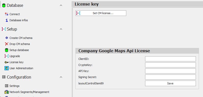Click the 'API Key:' label
The width and height of the screenshot is (203, 97).
coord(84,71)
